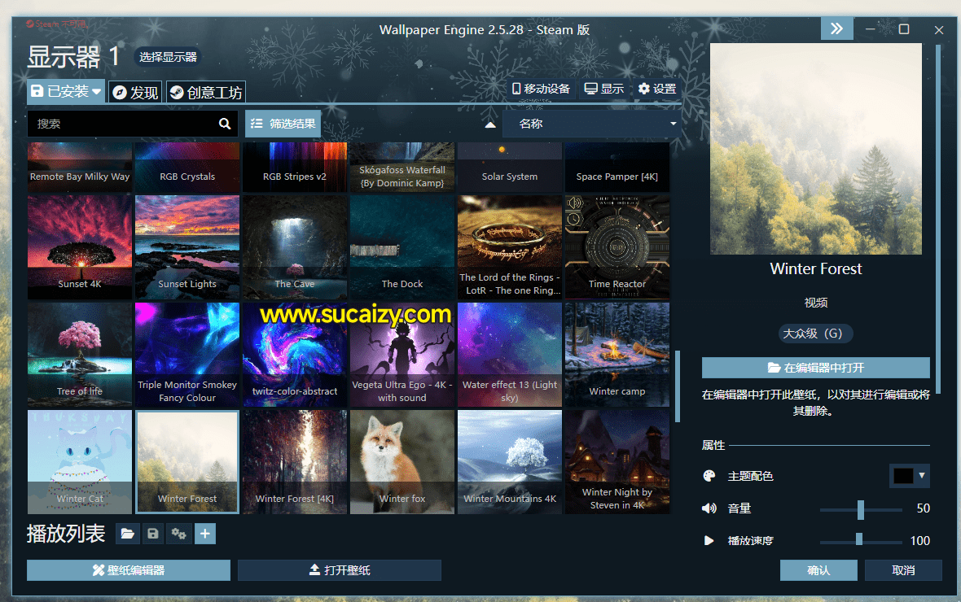Screen dimensions: 961x602
Task: Collapse the right panel with double-arrow button
Action: click(836, 28)
